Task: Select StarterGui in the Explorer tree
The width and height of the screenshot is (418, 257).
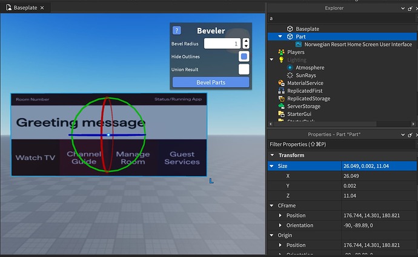Action: click(x=299, y=114)
